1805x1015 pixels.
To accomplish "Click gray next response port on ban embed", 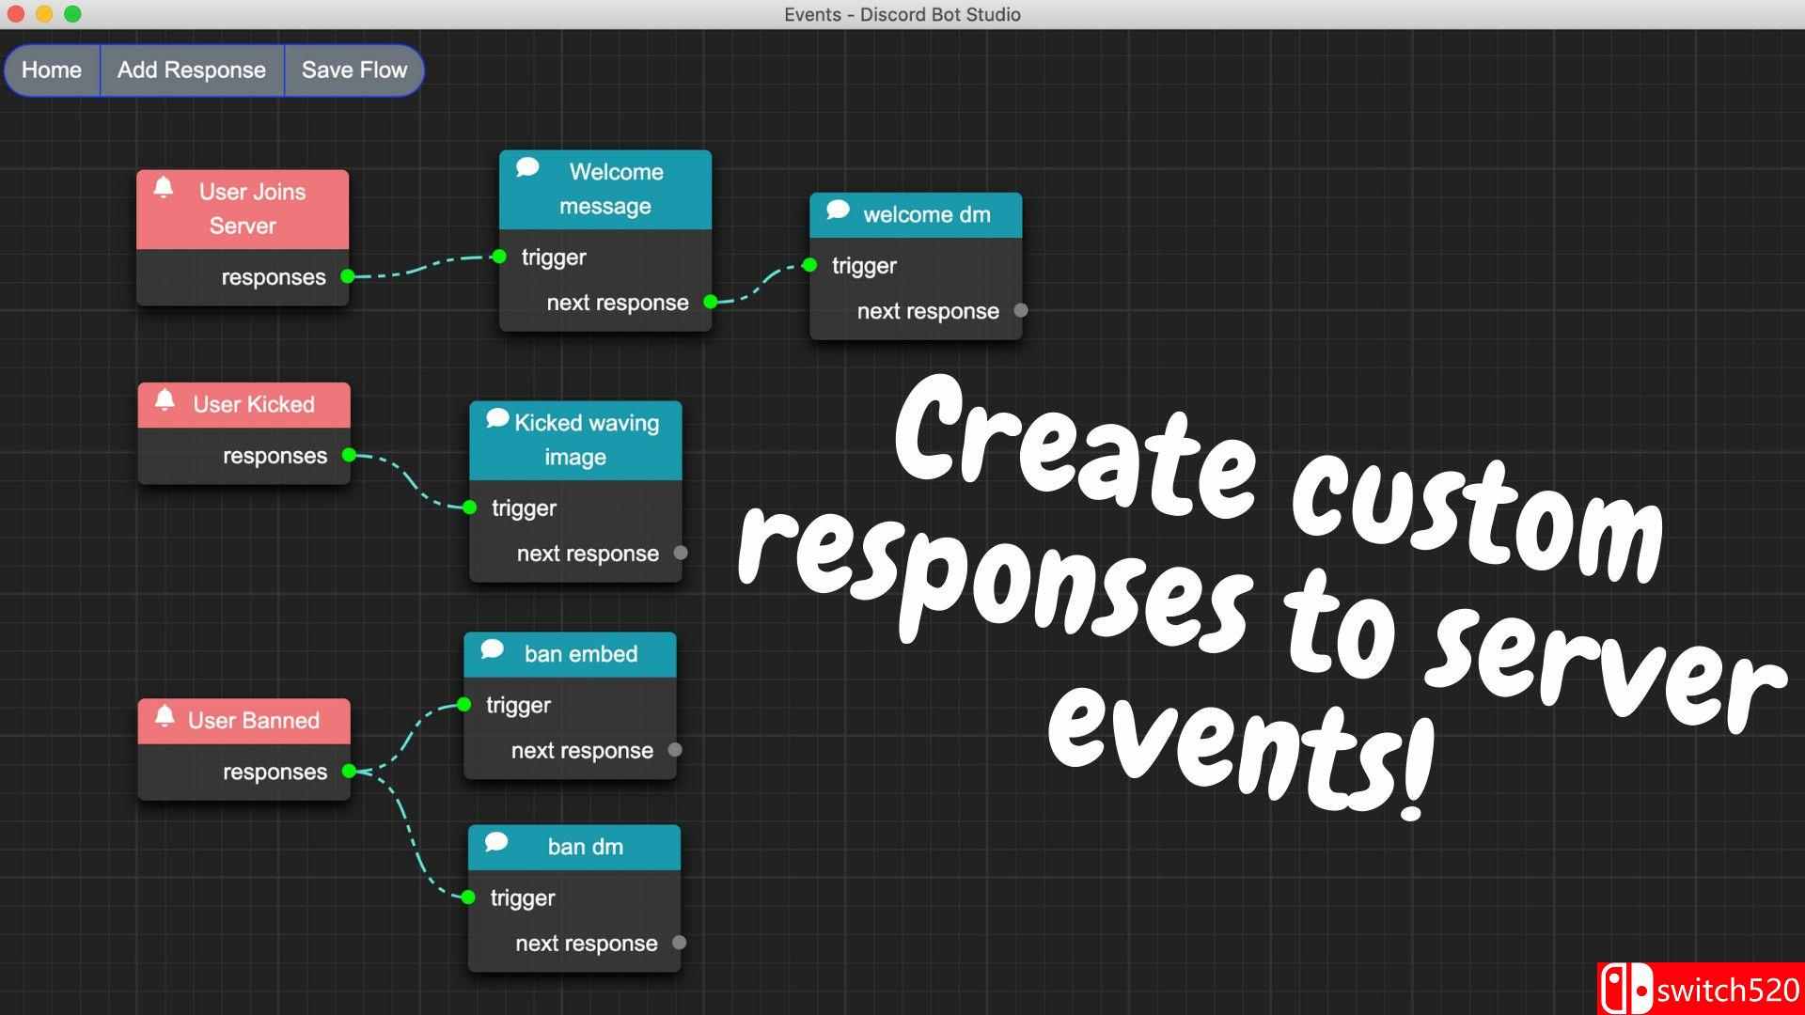I will 675,750.
